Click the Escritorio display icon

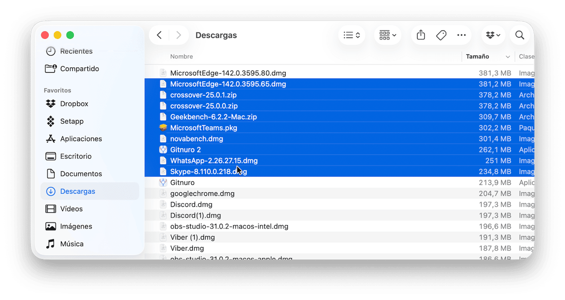pos(51,157)
